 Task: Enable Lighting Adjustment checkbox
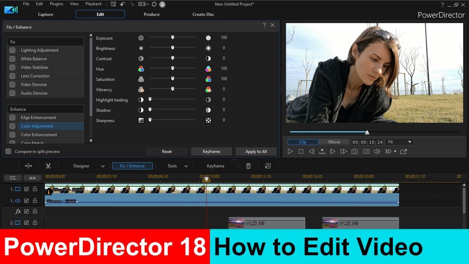point(12,50)
